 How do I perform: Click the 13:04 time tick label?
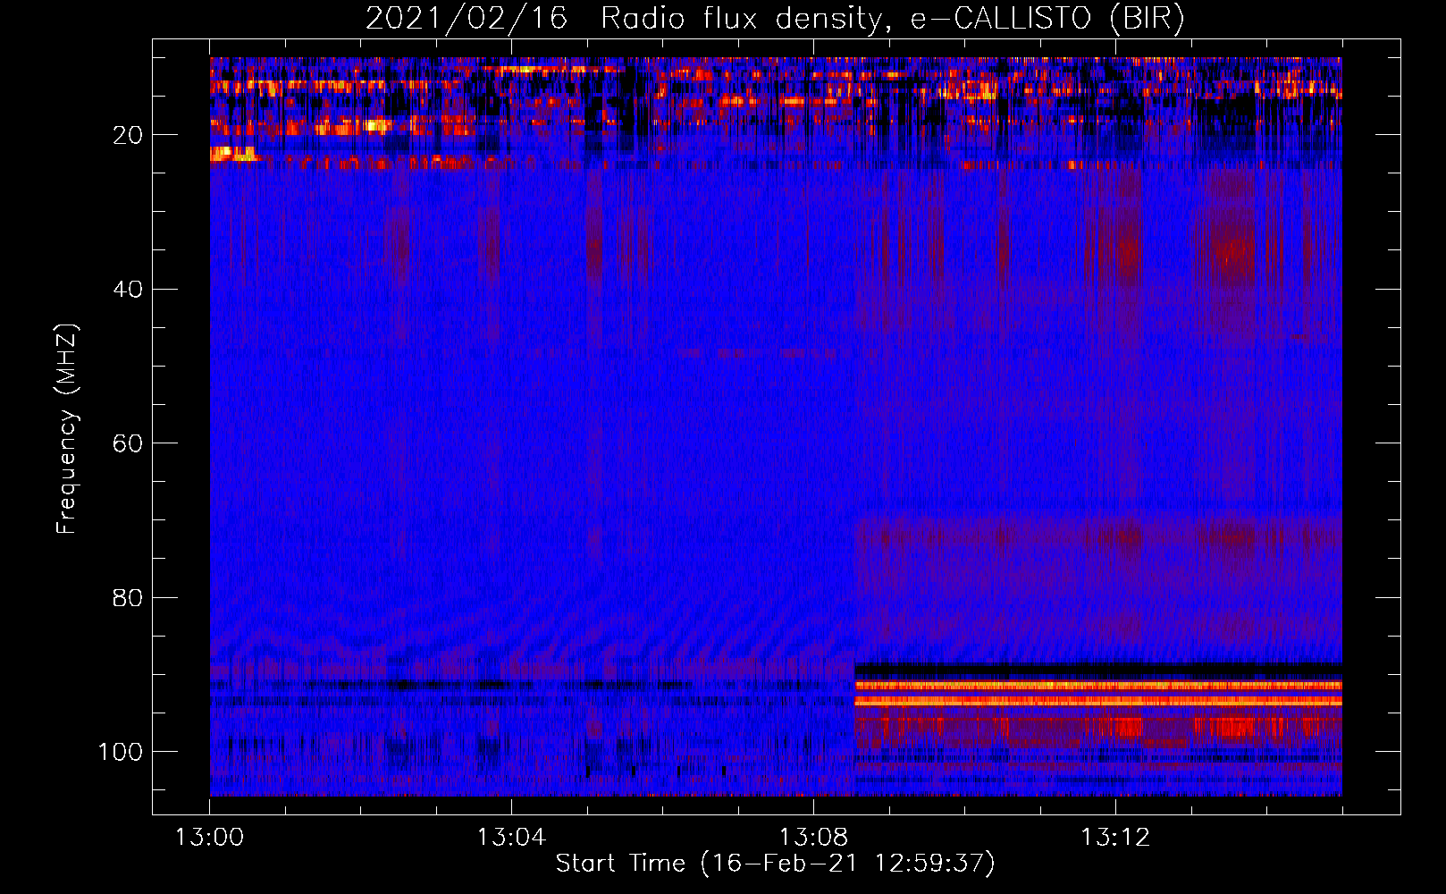pyautogui.click(x=511, y=837)
